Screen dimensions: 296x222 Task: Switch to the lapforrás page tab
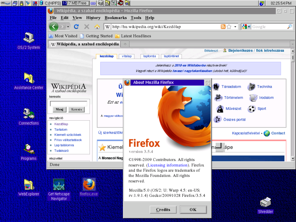[149, 56]
